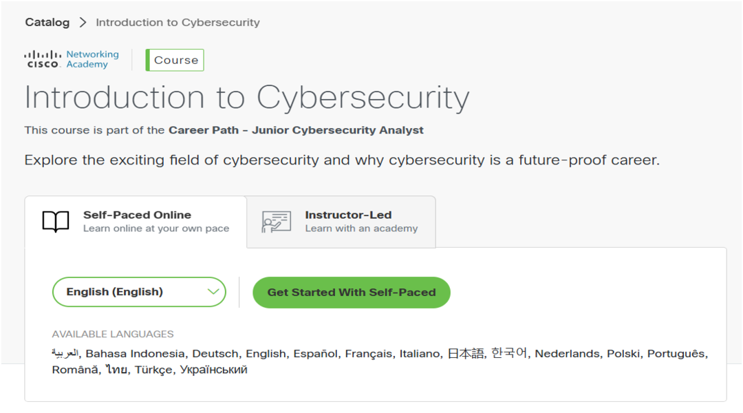Viewport: 743px width, 413px height.
Task: Click the green Course badge
Action: pos(175,60)
